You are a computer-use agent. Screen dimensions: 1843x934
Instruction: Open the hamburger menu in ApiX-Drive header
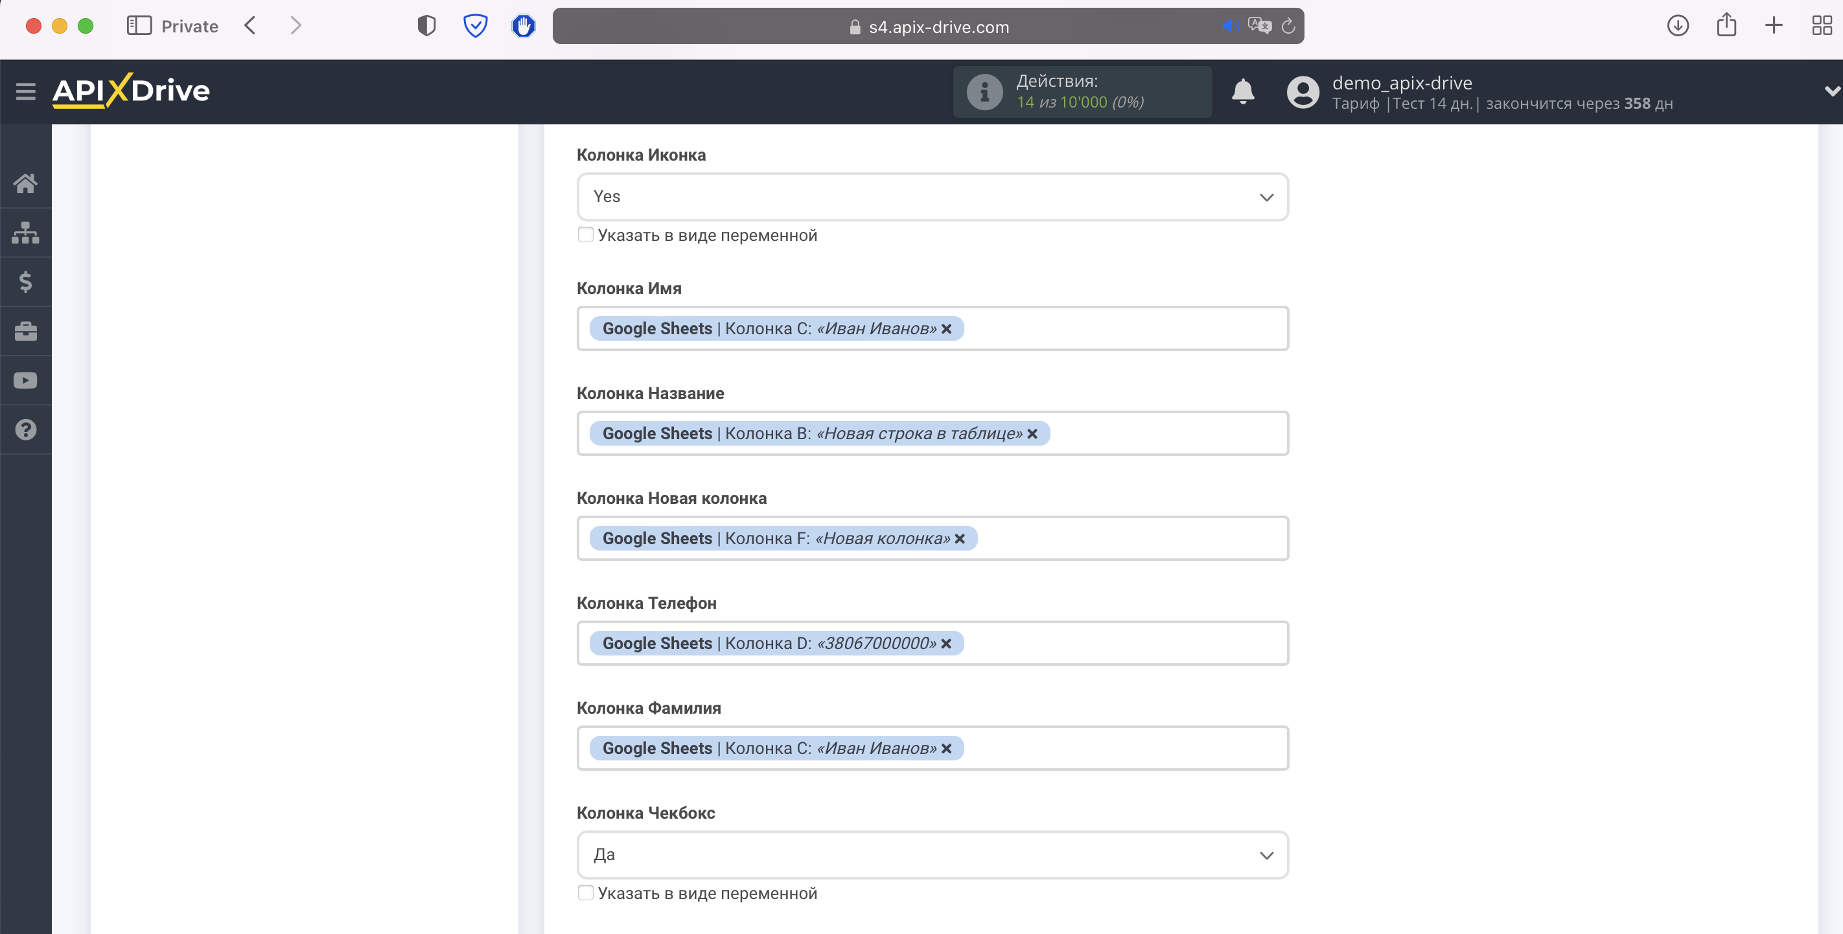tap(26, 91)
